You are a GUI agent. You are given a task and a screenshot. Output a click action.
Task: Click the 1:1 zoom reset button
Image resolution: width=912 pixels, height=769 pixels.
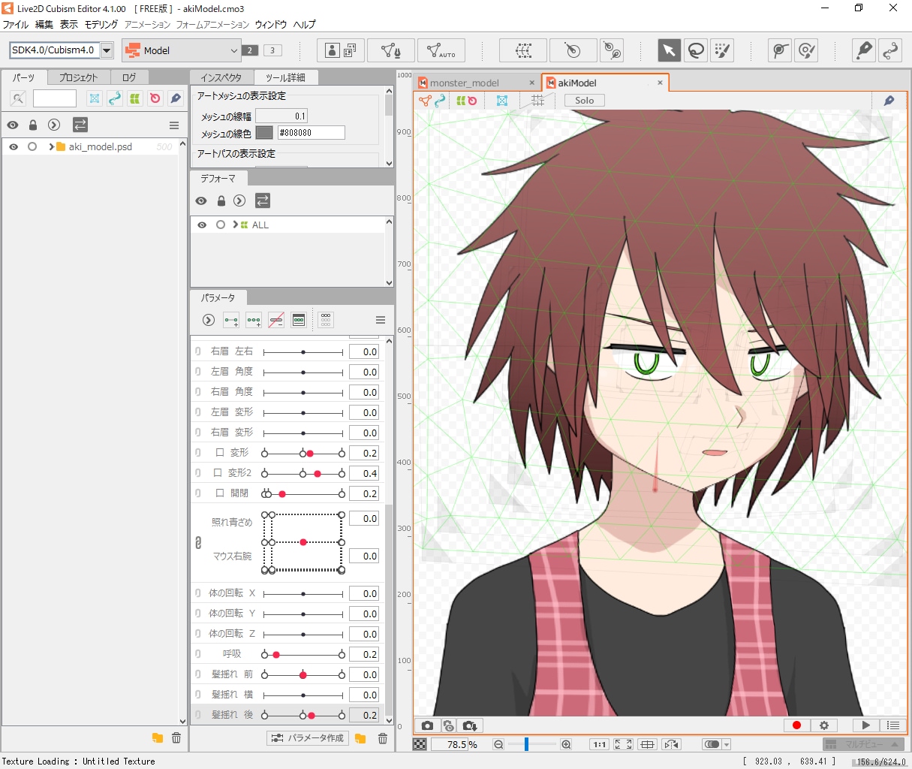[x=599, y=744]
